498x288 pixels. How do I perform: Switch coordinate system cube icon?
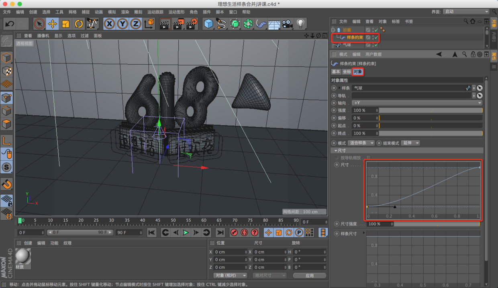tap(149, 24)
